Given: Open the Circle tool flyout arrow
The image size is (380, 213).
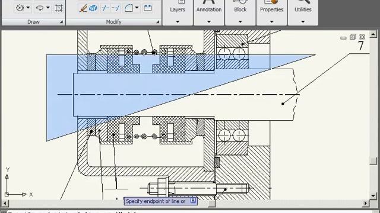Looking at the screenshot, I should [x=28, y=8].
